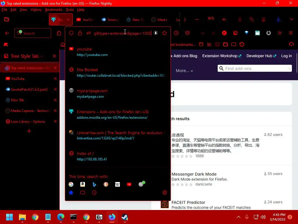Screen dimensions: 298x224
Task: Select Linkvertise.com suggestion entry
Action: click(118, 135)
